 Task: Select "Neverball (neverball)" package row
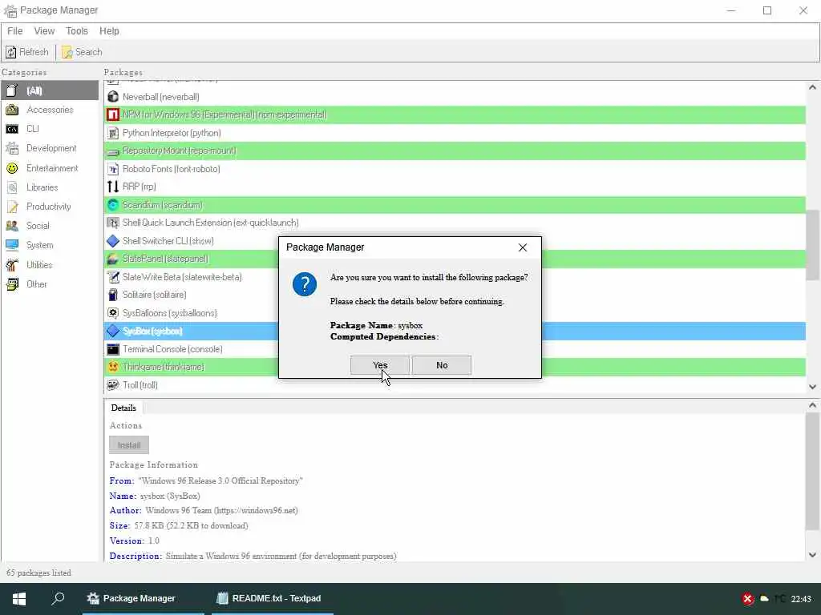(x=455, y=97)
